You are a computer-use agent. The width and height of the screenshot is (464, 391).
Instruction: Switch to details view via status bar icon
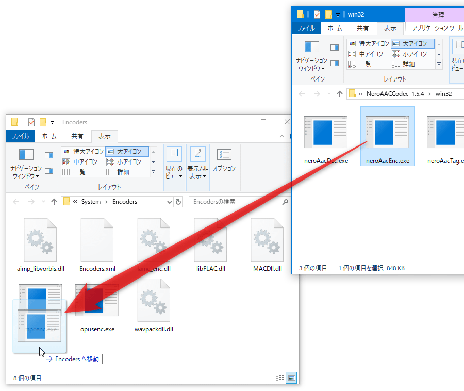(x=280, y=378)
